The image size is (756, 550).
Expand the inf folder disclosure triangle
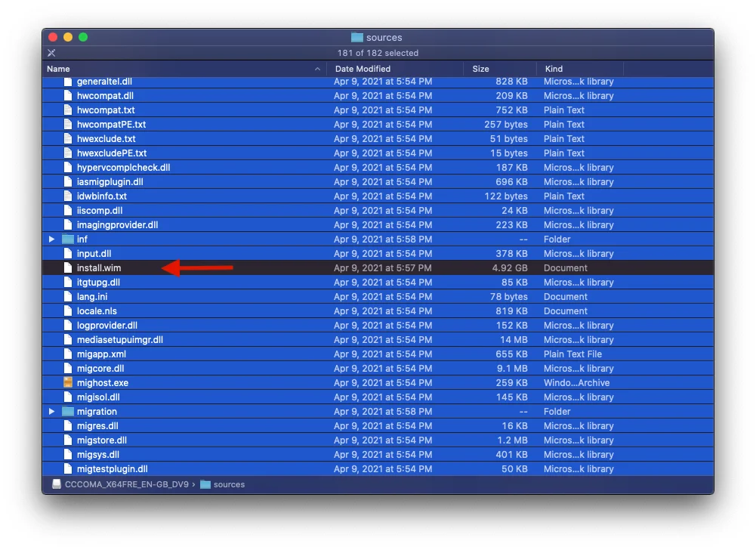(x=52, y=239)
